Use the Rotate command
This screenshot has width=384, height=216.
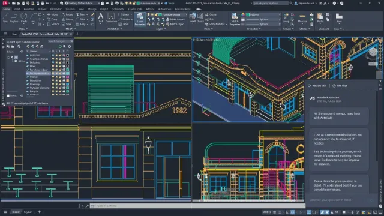click(67, 14)
